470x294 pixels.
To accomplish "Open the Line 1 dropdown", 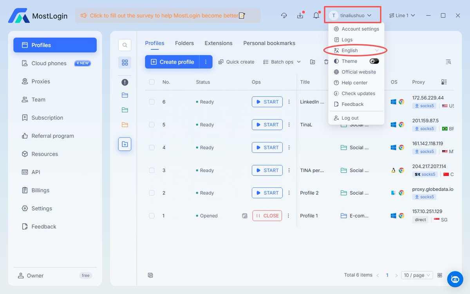I will coord(402,15).
